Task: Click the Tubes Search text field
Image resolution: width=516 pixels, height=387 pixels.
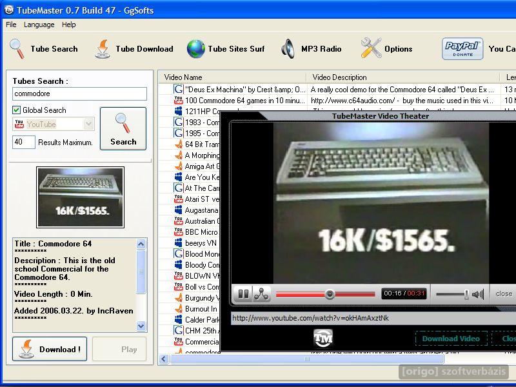Action: tap(79, 94)
